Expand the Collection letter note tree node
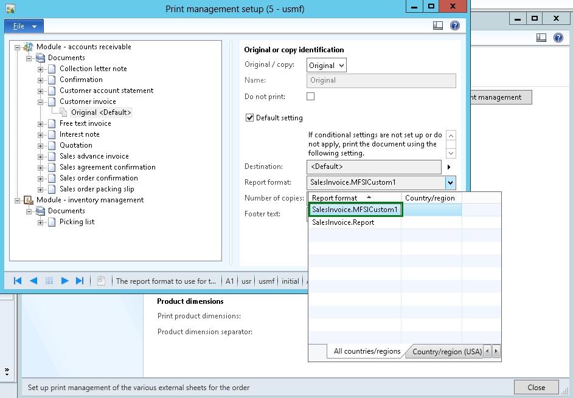This screenshot has width=573, height=398. coord(41,68)
